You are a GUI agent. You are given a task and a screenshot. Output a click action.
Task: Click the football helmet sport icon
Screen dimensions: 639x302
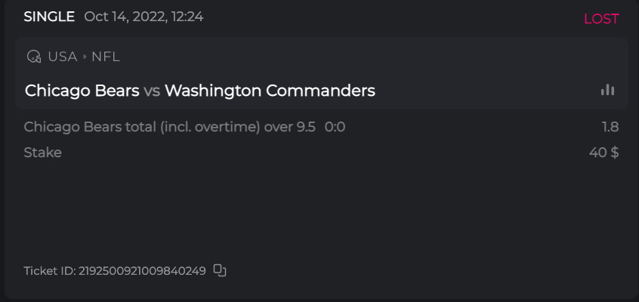33,57
